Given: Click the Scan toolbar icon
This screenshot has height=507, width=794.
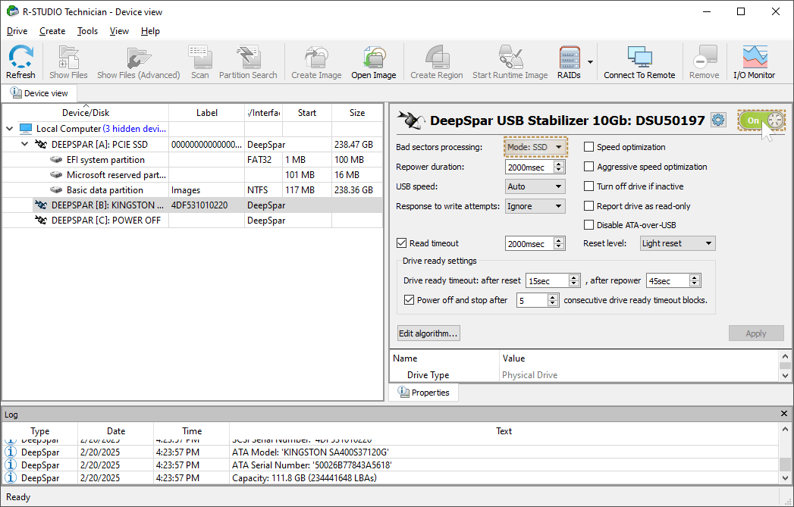Looking at the screenshot, I should [199, 57].
